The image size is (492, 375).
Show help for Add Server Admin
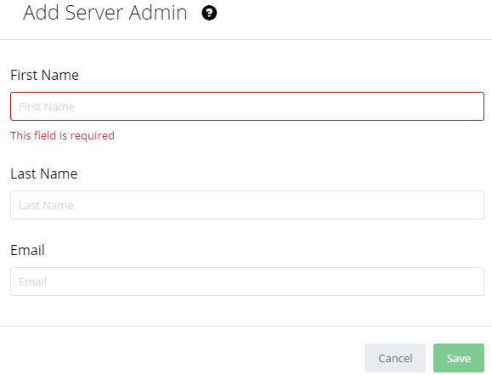(x=209, y=14)
